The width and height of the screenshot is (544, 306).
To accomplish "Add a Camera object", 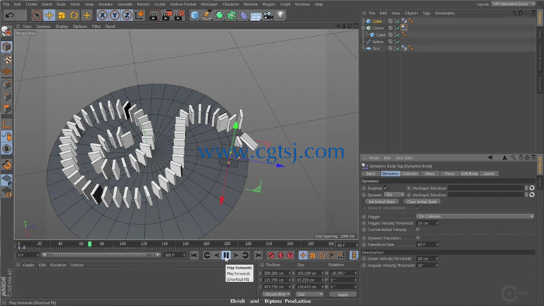I will (268, 15).
